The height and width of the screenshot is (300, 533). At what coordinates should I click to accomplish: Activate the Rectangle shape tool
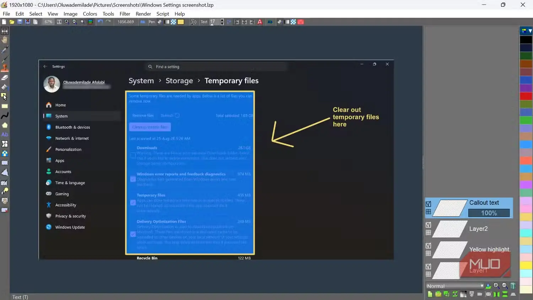click(5, 106)
